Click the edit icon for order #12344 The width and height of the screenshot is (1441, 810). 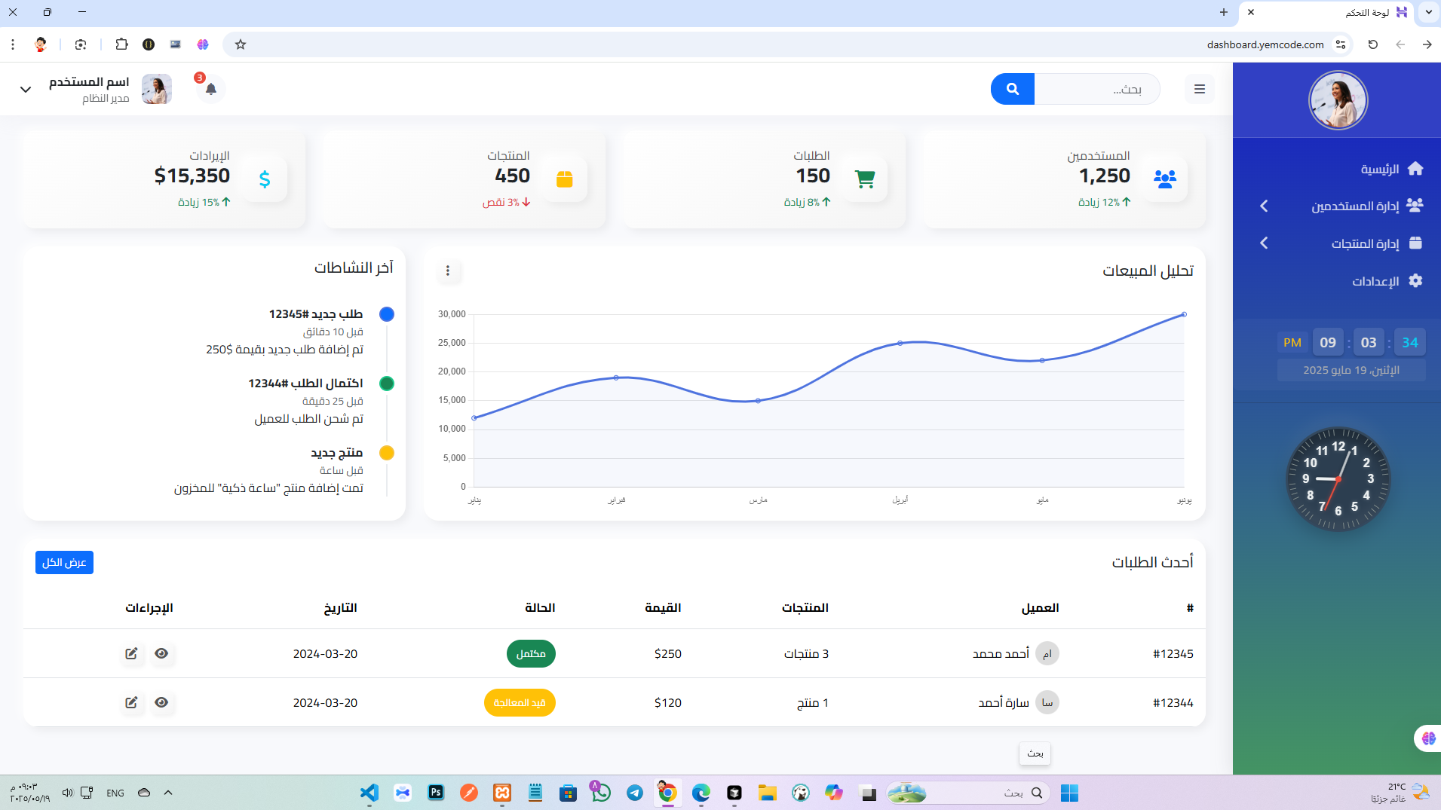[131, 702]
